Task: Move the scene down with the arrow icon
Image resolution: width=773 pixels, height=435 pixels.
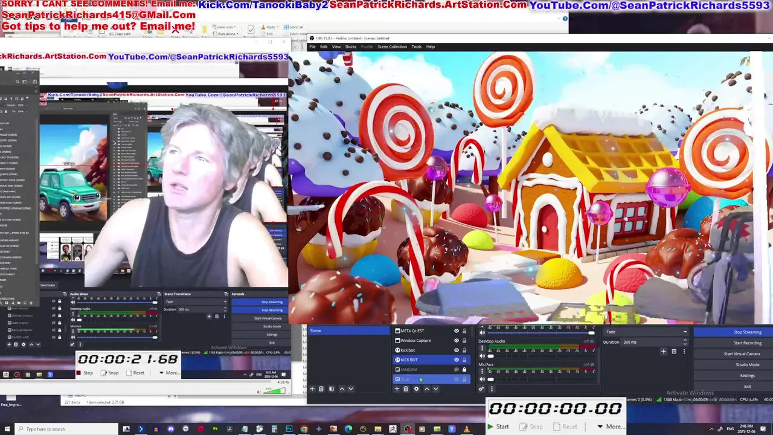Action: (x=350, y=388)
